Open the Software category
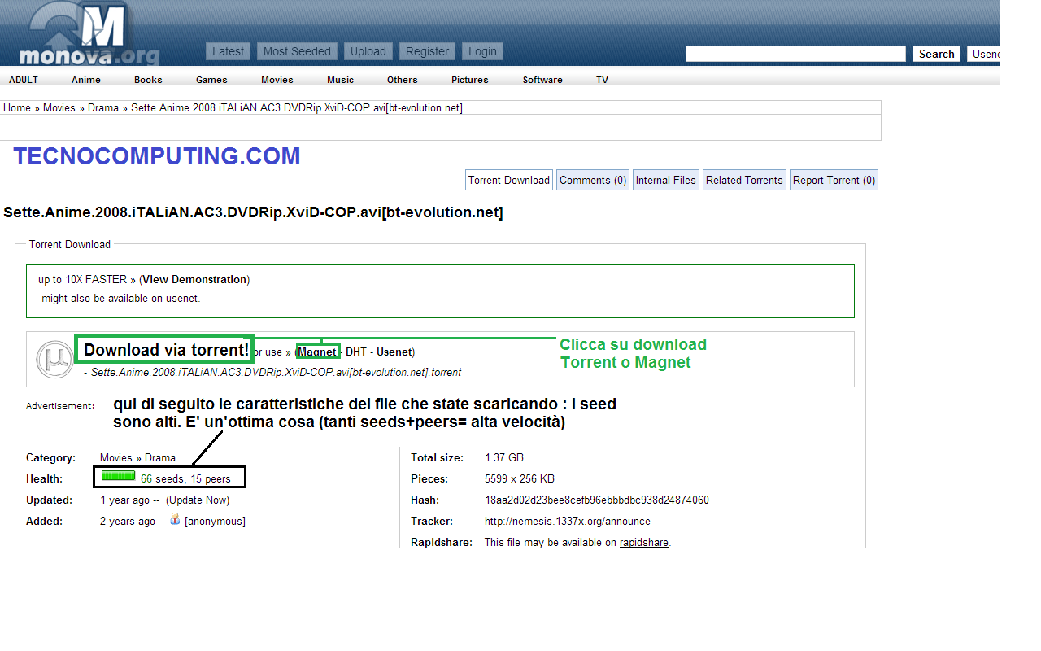 [x=542, y=80]
